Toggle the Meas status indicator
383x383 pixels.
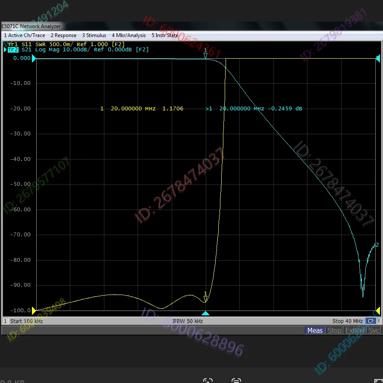[315, 330]
